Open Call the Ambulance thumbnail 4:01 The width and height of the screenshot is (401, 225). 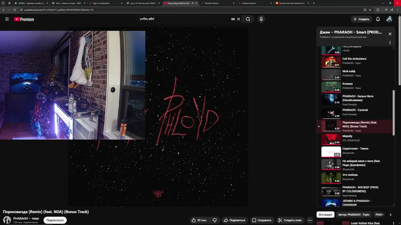coord(331,62)
